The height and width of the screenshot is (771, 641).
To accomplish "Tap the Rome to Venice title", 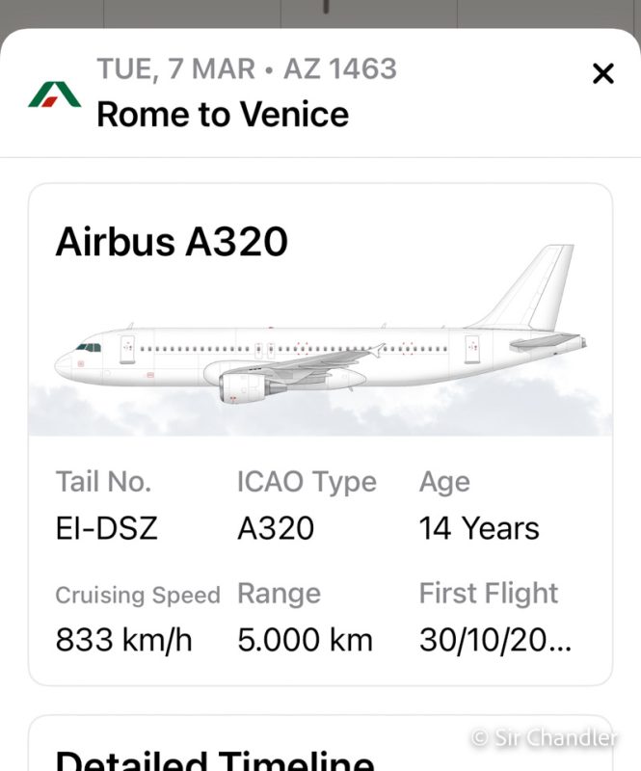I will coord(223,115).
